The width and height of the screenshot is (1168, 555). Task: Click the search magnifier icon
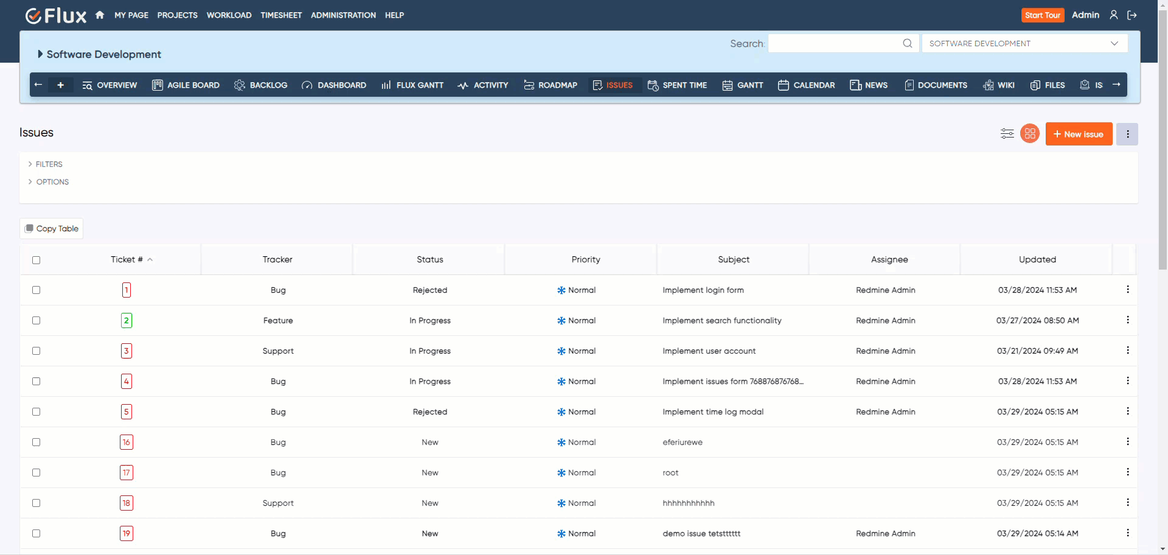coord(907,43)
